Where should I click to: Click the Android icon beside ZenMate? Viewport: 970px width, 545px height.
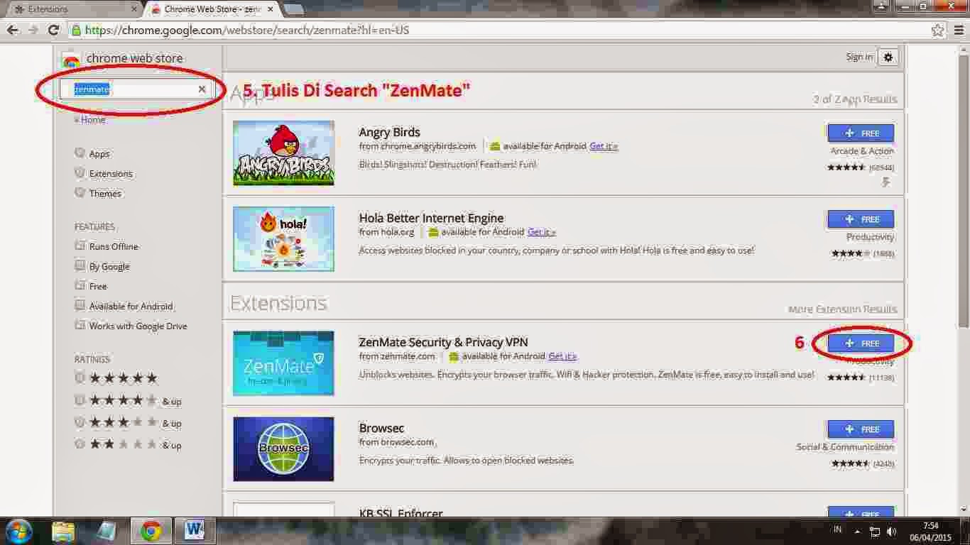pos(454,356)
